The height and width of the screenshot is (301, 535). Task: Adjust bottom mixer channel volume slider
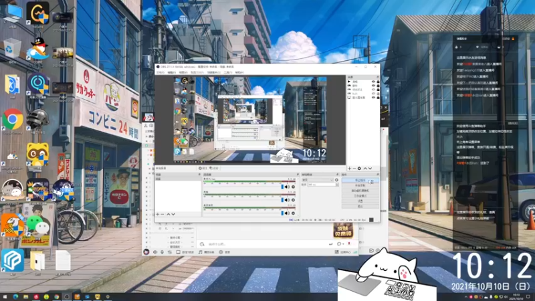(x=282, y=213)
